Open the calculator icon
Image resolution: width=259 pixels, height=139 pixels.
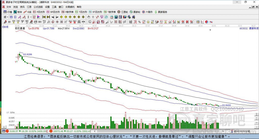point(116,17)
